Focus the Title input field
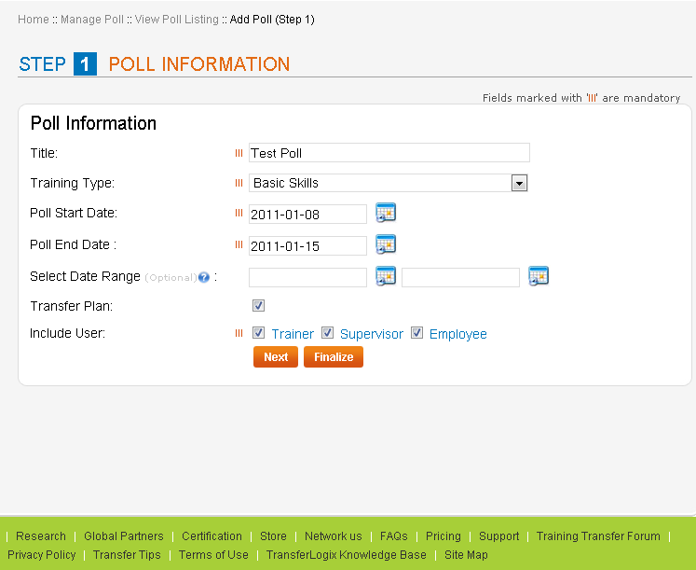Viewport: 696px width, 570px height. [389, 153]
